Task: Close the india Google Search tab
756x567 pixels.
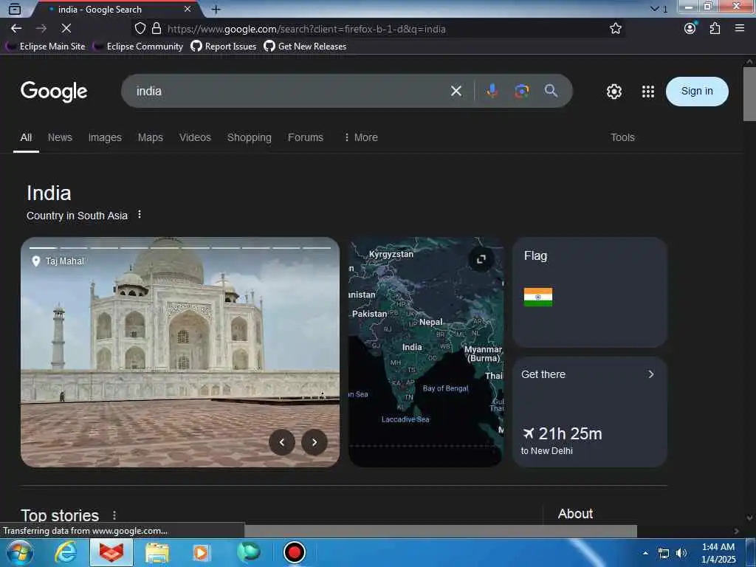Action: (188, 9)
